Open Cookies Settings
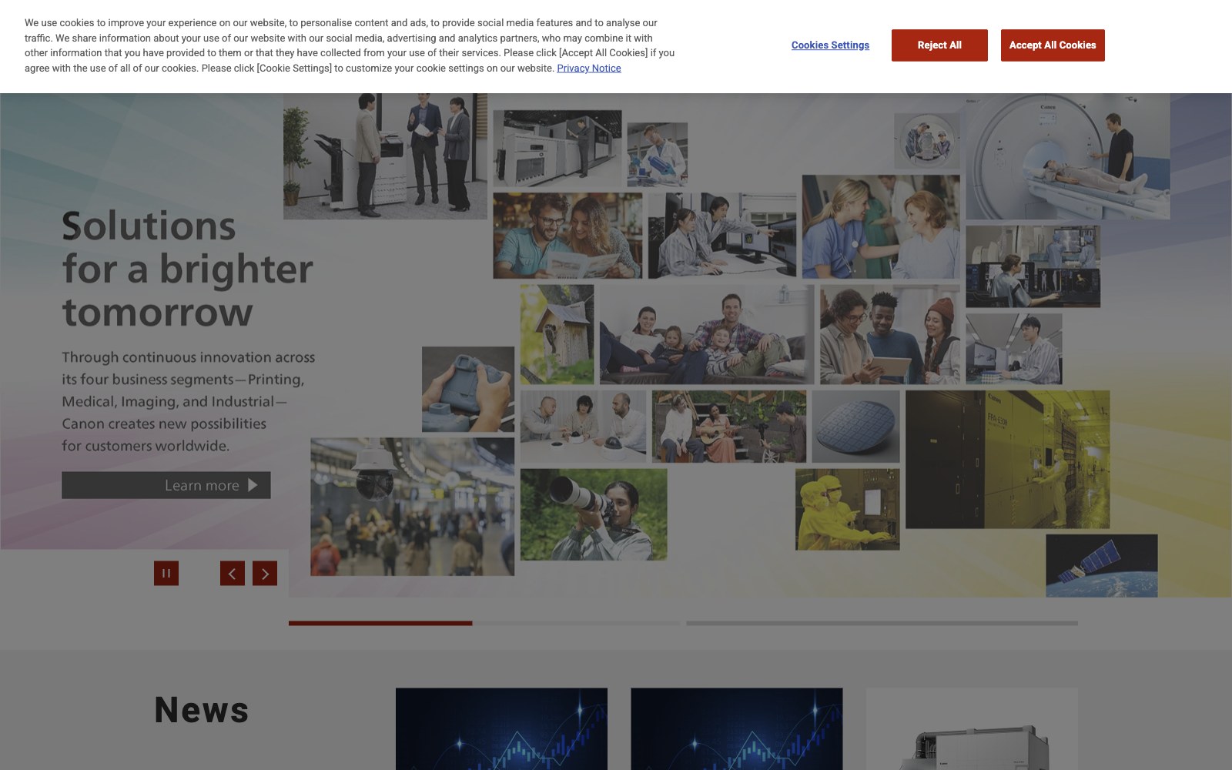This screenshot has width=1232, height=770. [830, 45]
